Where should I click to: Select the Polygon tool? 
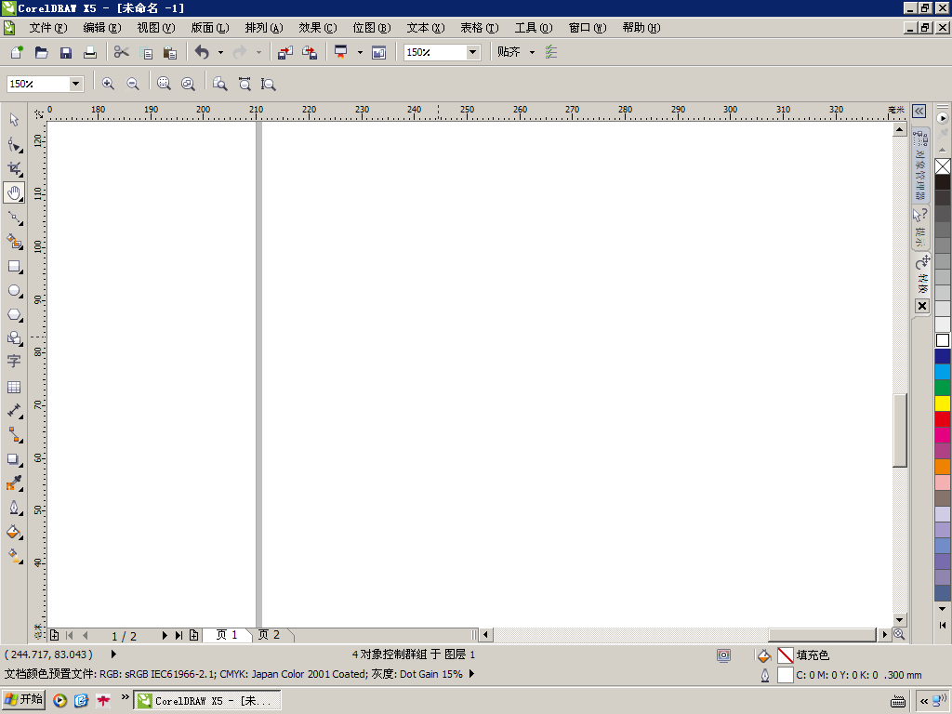[x=14, y=315]
